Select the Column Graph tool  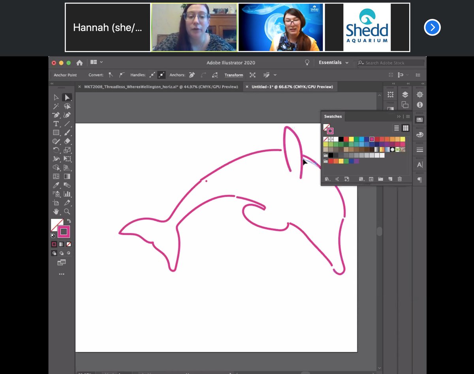click(67, 194)
